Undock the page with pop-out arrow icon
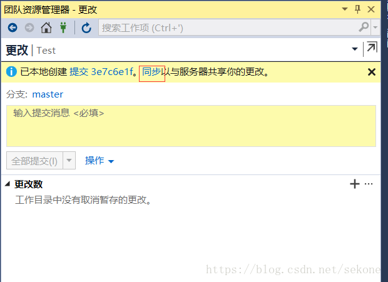 pyautogui.click(x=372, y=47)
